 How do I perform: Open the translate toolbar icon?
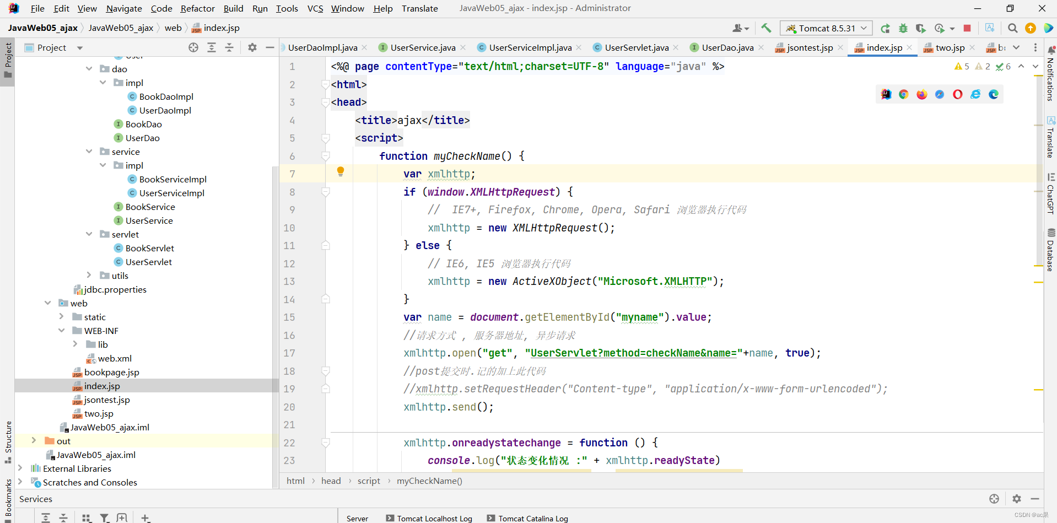point(990,28)
